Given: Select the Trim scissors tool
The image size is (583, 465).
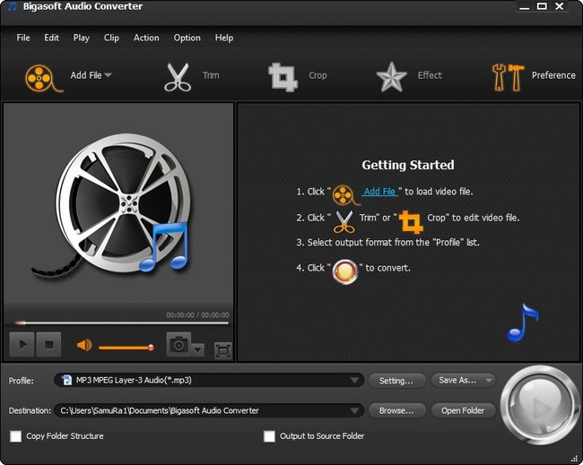Looking at the screenshot, I should 178,76.
